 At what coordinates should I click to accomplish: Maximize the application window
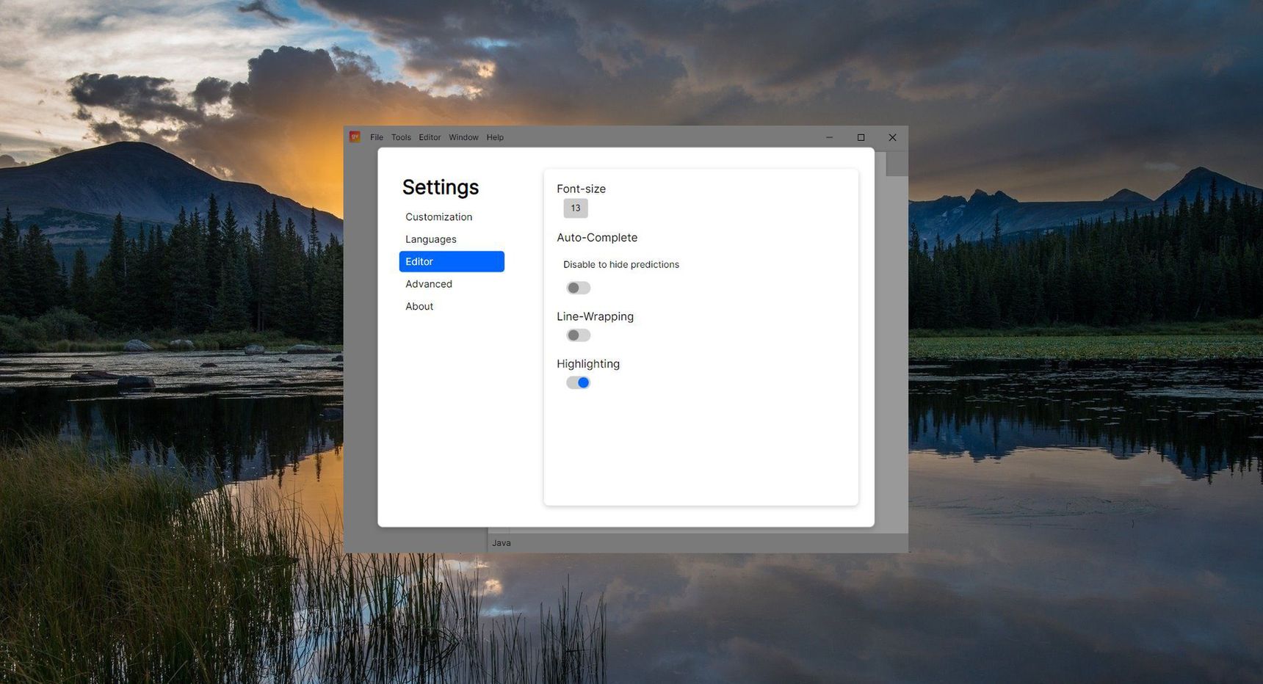click(x=861, y=137)
